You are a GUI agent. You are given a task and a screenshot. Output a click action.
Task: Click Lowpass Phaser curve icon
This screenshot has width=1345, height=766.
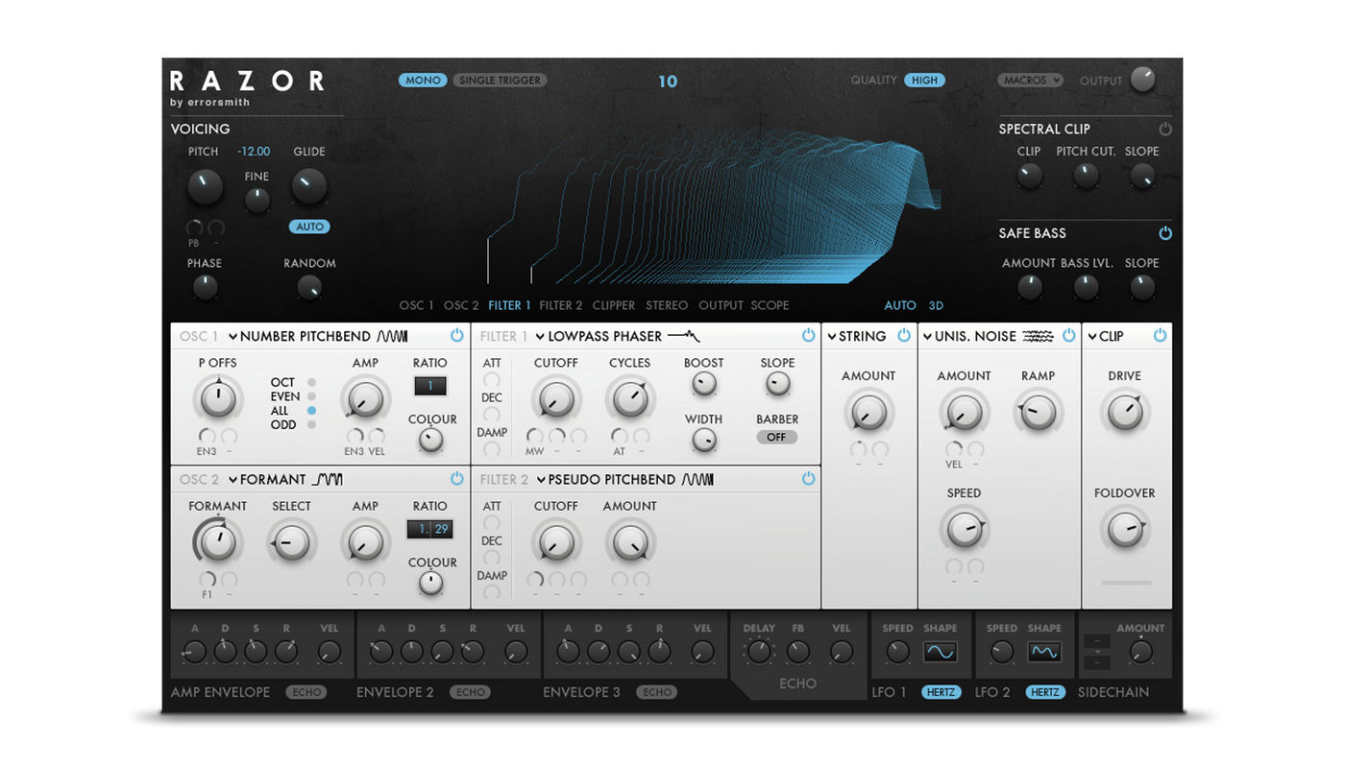683,336
